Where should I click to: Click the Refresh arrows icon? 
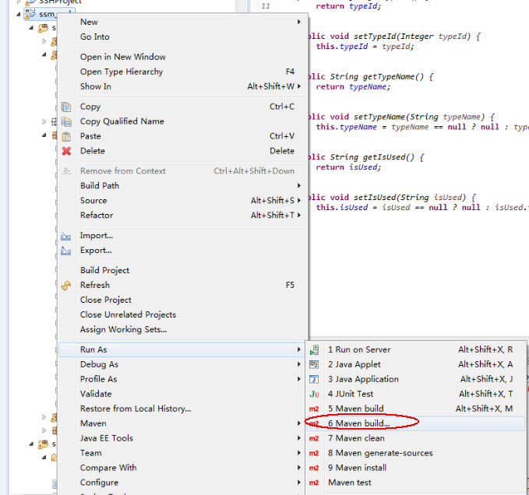66,286
